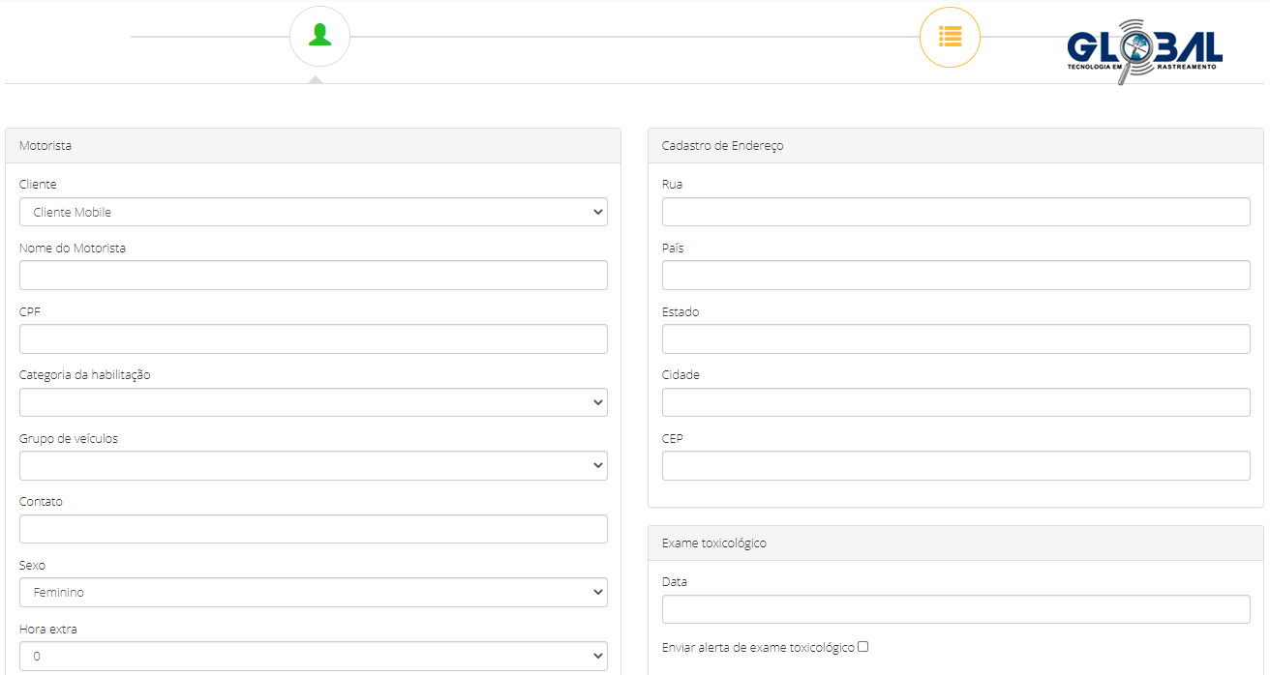Image resolution: width=1270 pixels, height=675 pixels.
Task: Open the Grupo de veículos dropdown
Action: (313, 465)
